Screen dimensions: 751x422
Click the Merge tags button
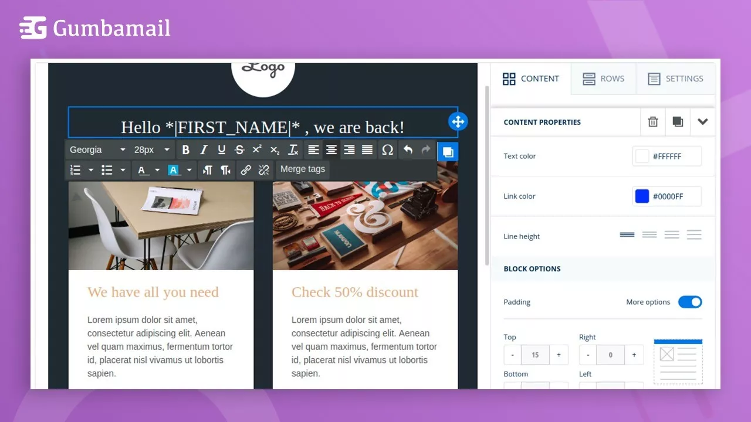[302, 169]
